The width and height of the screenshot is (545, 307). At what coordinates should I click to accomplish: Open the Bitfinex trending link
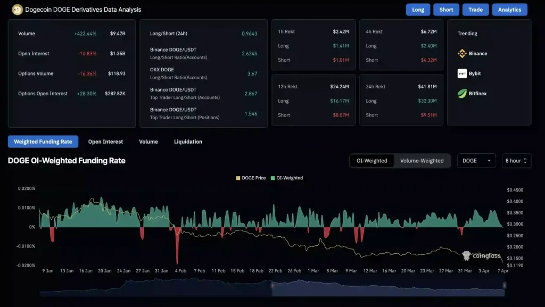pyautogui.click(x=477, y=94)
